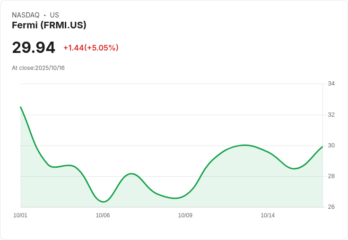Click the Fermi (FRMI.US) stock title
This screenshot has width=348, height=240.
(x=49, y=26)
